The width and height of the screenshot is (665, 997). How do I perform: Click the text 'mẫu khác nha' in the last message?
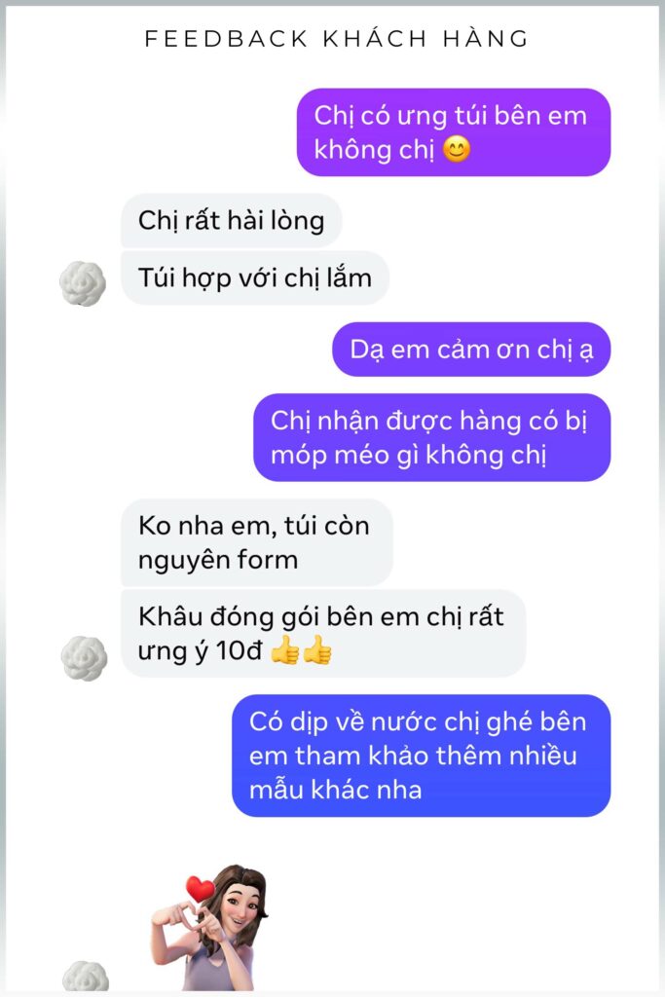click(336, 790)
